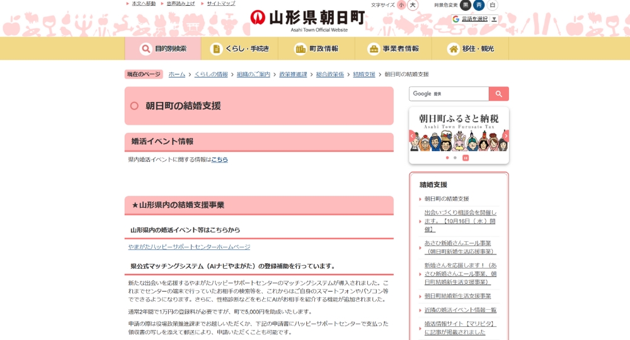Select the second slideshow dot indicator
630x340 pixels.
click(455, 158)
